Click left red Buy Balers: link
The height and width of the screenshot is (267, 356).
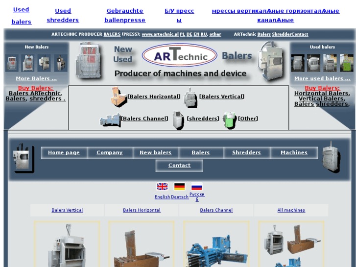click(x=36, y=88)
